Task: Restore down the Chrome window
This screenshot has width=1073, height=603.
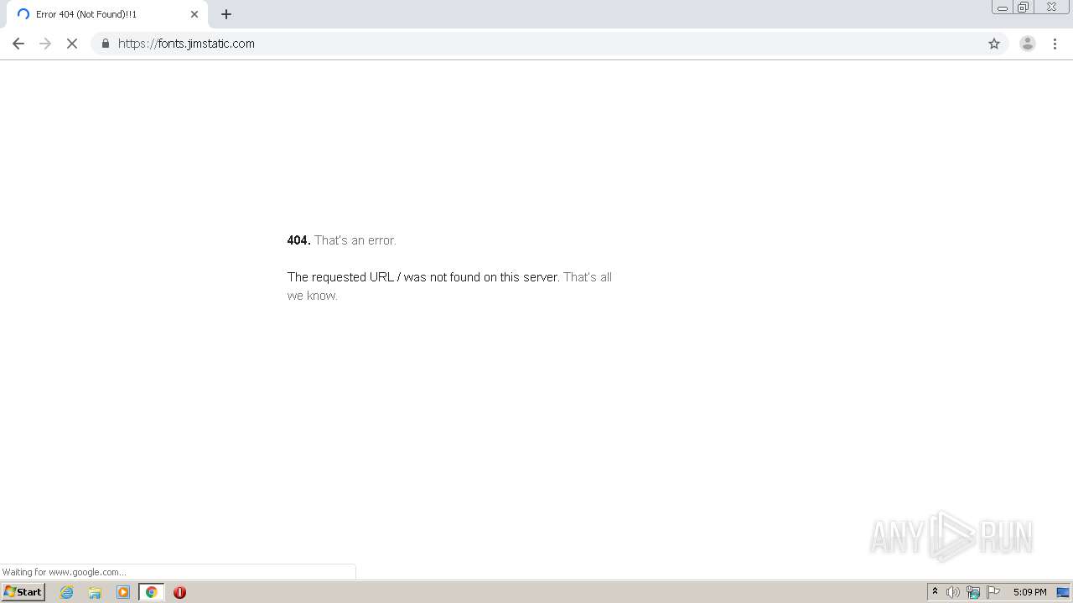Action: pos(1024,8)
